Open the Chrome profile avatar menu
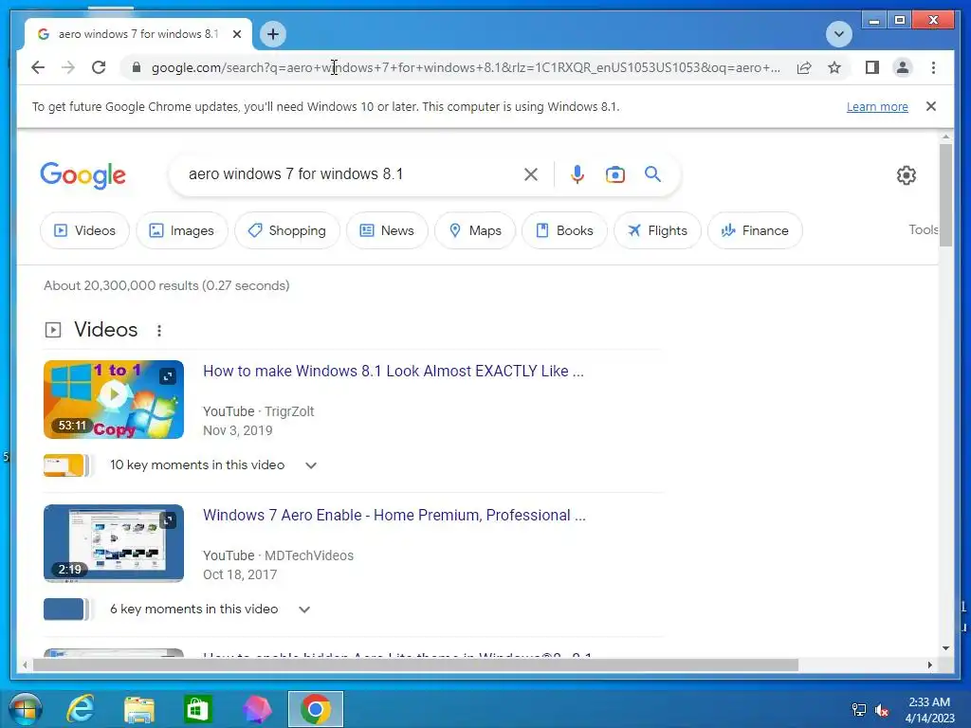 click(903, 67)
